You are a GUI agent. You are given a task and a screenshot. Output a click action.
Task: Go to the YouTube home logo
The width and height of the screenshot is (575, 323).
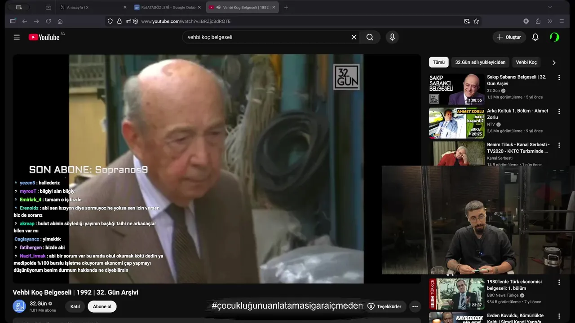[44, 37]
